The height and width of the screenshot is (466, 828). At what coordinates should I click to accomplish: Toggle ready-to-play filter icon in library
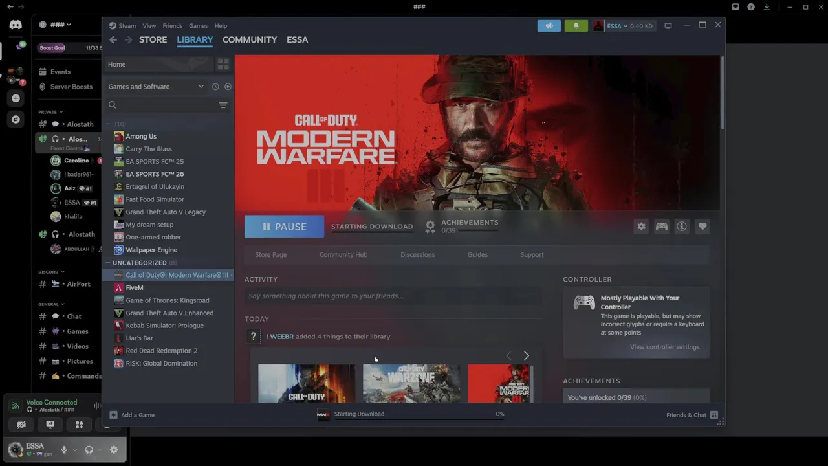(228, 87)
